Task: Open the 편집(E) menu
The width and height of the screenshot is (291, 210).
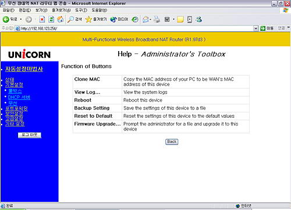Action: (x=25, y=10)
